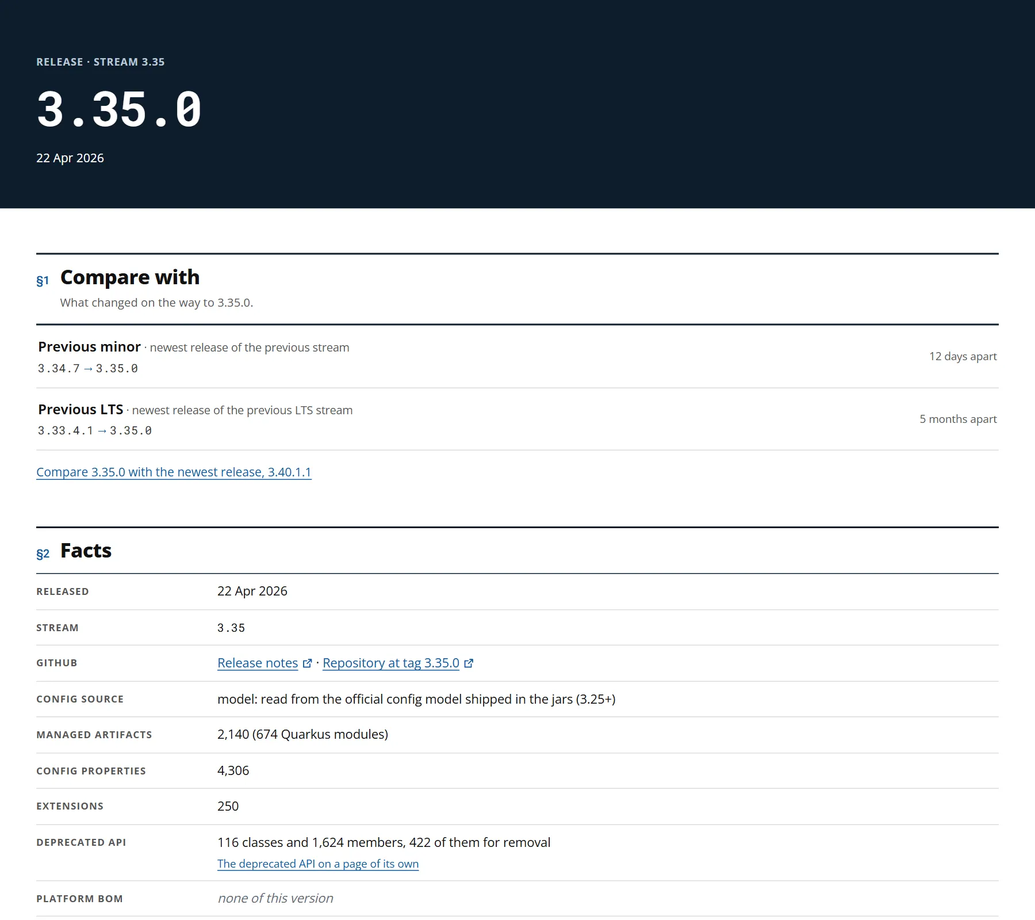The width and height of the screenshot is (1035, 920).
Task: Click the MANAGED ARTIFACTS row label
Action: [x=94, y=735]
